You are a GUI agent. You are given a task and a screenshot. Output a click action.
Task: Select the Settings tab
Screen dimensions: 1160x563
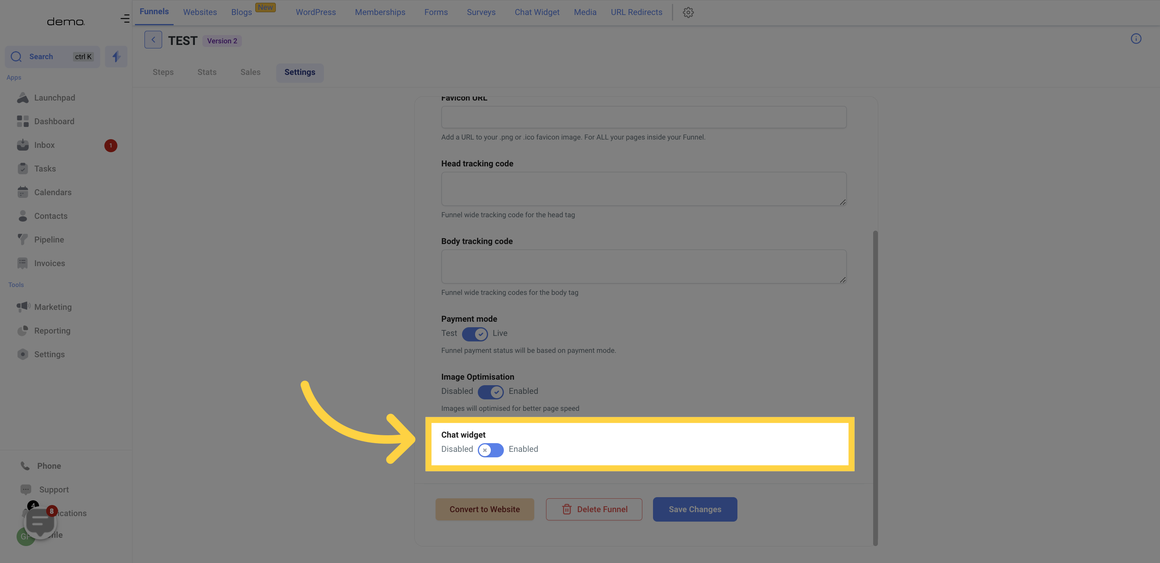tap(299, 72)
